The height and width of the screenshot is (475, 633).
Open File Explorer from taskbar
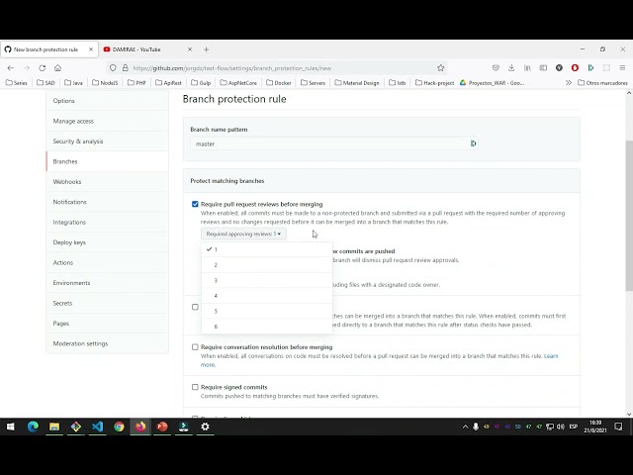click(54, 427)
